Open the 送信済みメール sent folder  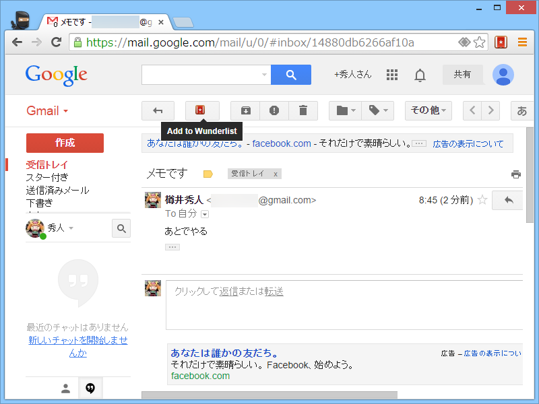(57, 190)
